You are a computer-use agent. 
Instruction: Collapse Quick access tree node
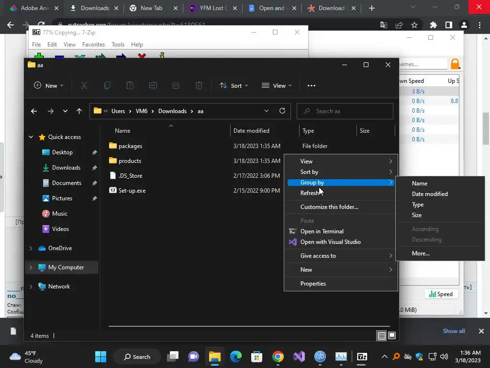click(31, 137)
